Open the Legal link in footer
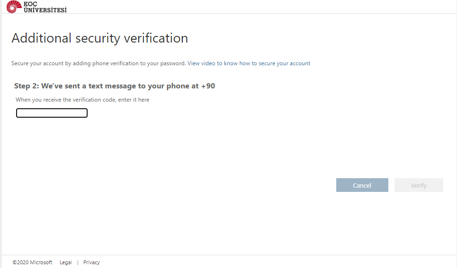The image size is (457, 268). (66, 262)
